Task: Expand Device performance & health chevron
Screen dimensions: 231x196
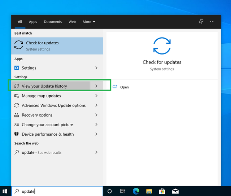Action: [96, 134]
